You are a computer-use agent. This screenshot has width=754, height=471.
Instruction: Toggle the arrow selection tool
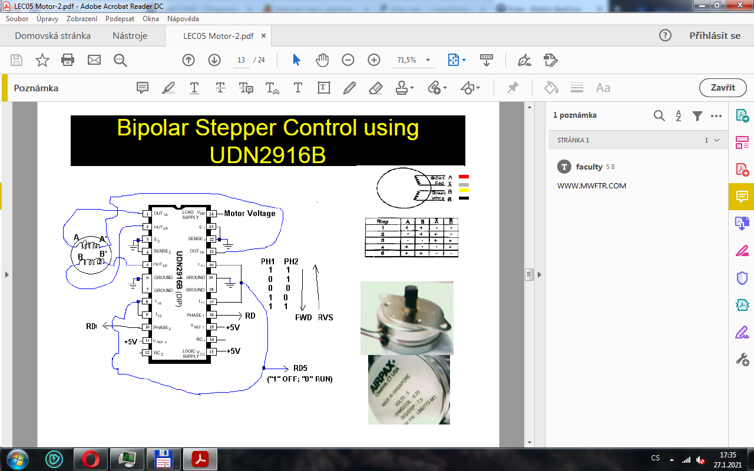pyautogui.click(x=296, y=60)
